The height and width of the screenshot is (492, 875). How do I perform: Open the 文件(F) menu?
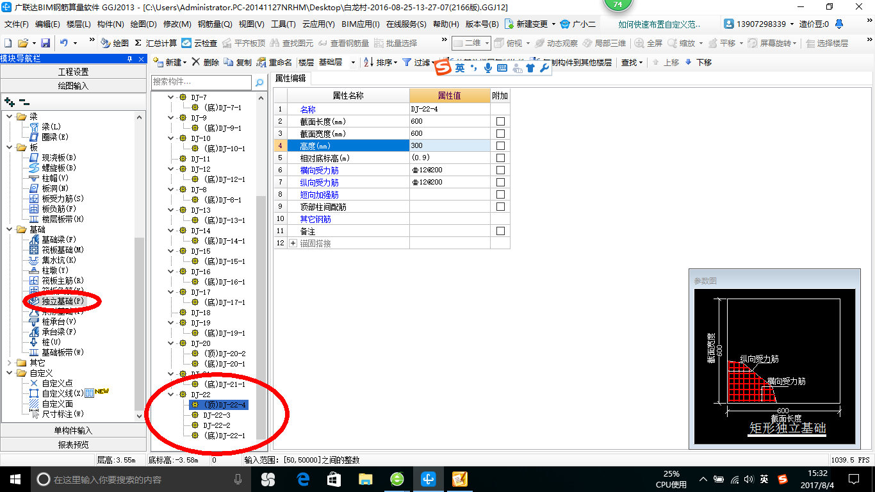pos(17,24)
